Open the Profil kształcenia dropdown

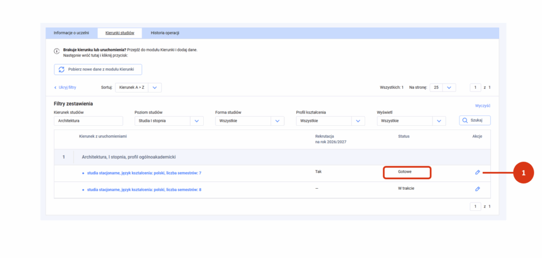pos(330,121)
